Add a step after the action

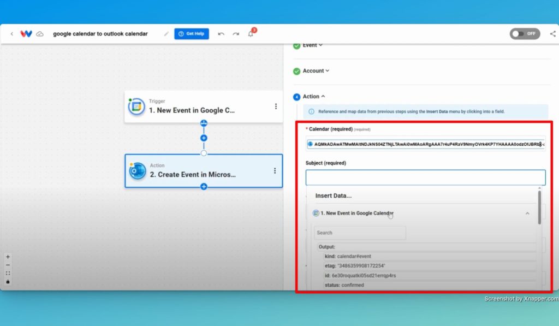pos(204,187)
